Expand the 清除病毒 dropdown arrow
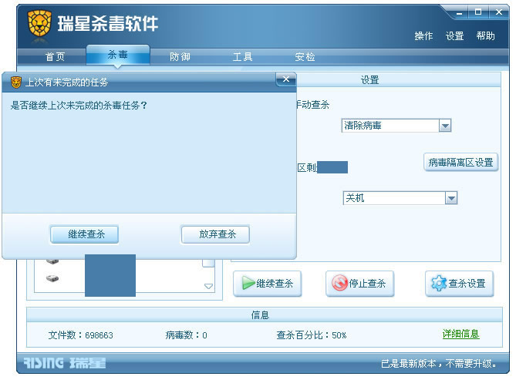Image resolution: width=516 pixels, height=380 pixels. (x=445, y=126)
